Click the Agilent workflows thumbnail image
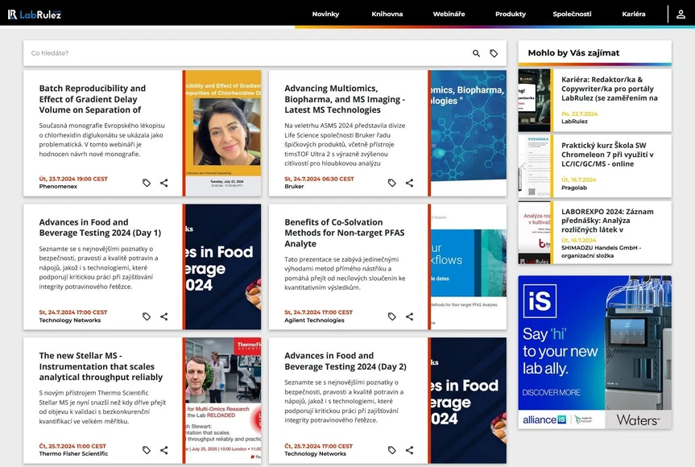 coord(469,267)
